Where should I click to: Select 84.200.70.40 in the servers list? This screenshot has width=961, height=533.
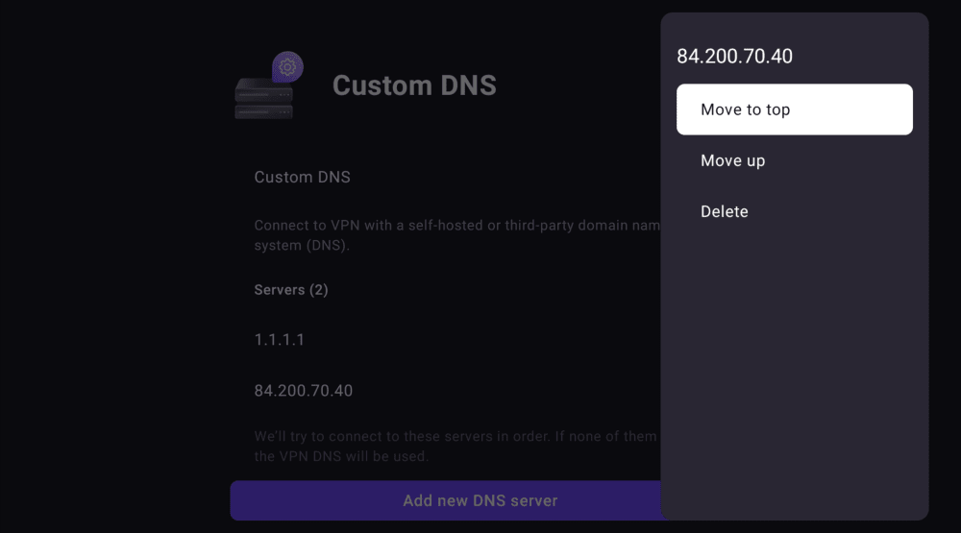coord(304,391)
